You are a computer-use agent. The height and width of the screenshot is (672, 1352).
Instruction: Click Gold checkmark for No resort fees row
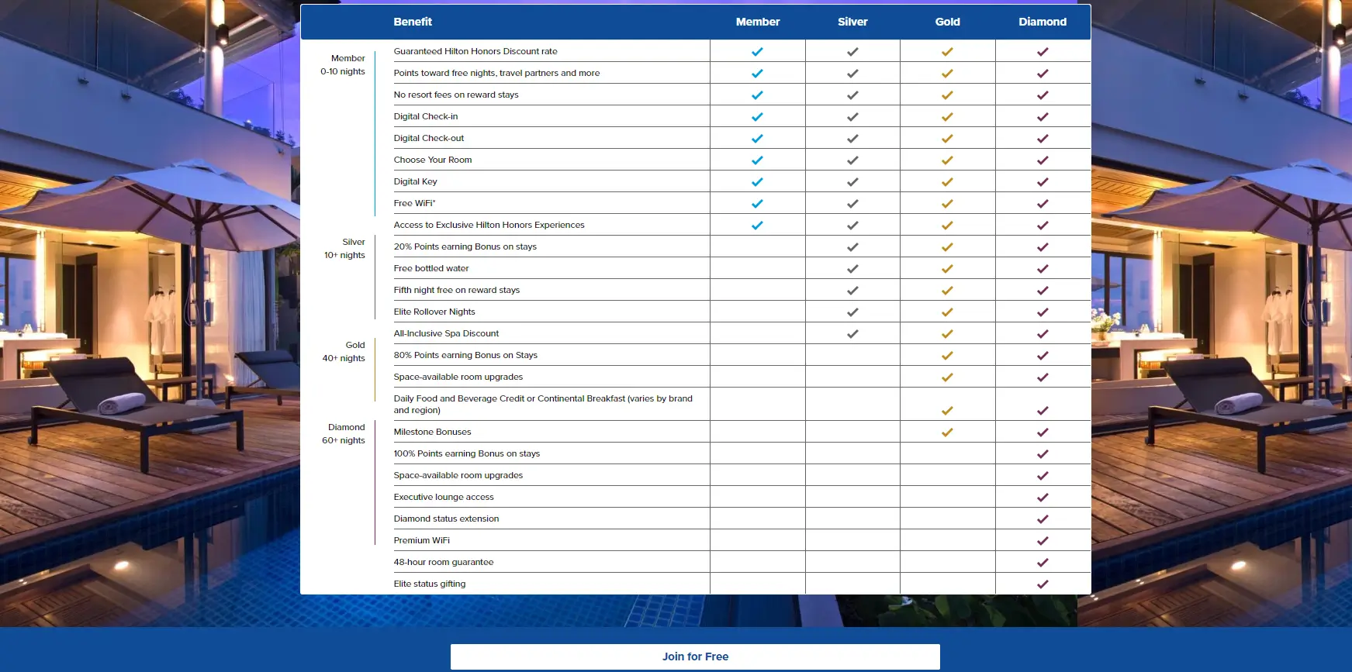(947, 95)
